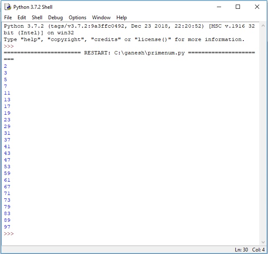Click the output line 61
The image size is (268, 254).
7,180
